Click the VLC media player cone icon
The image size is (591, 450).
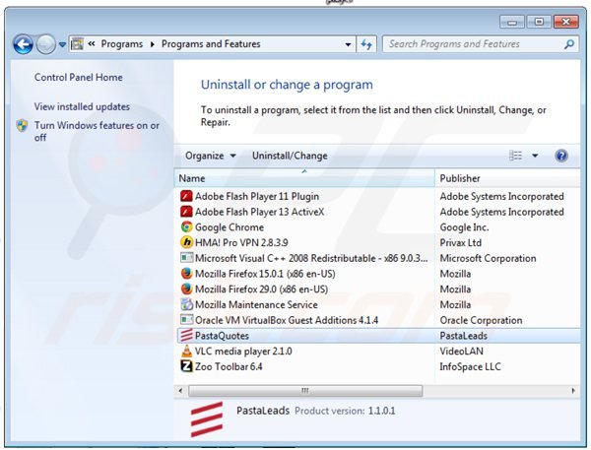tap(186, 351)
